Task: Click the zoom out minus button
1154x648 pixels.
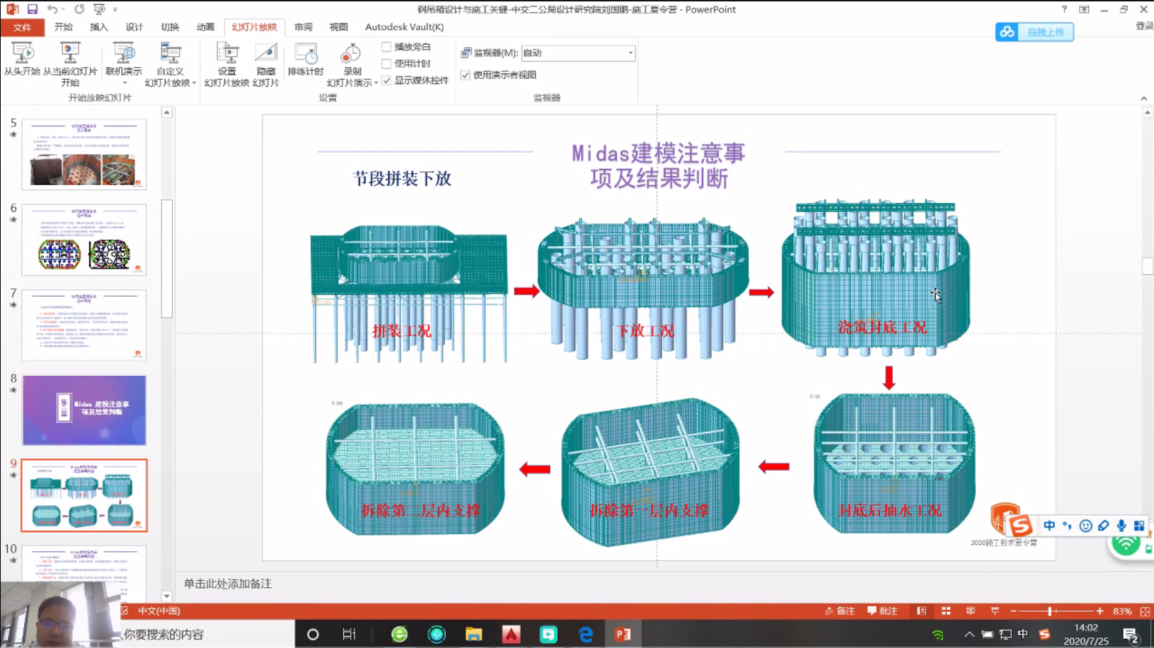Action: tap(1014, 611)
